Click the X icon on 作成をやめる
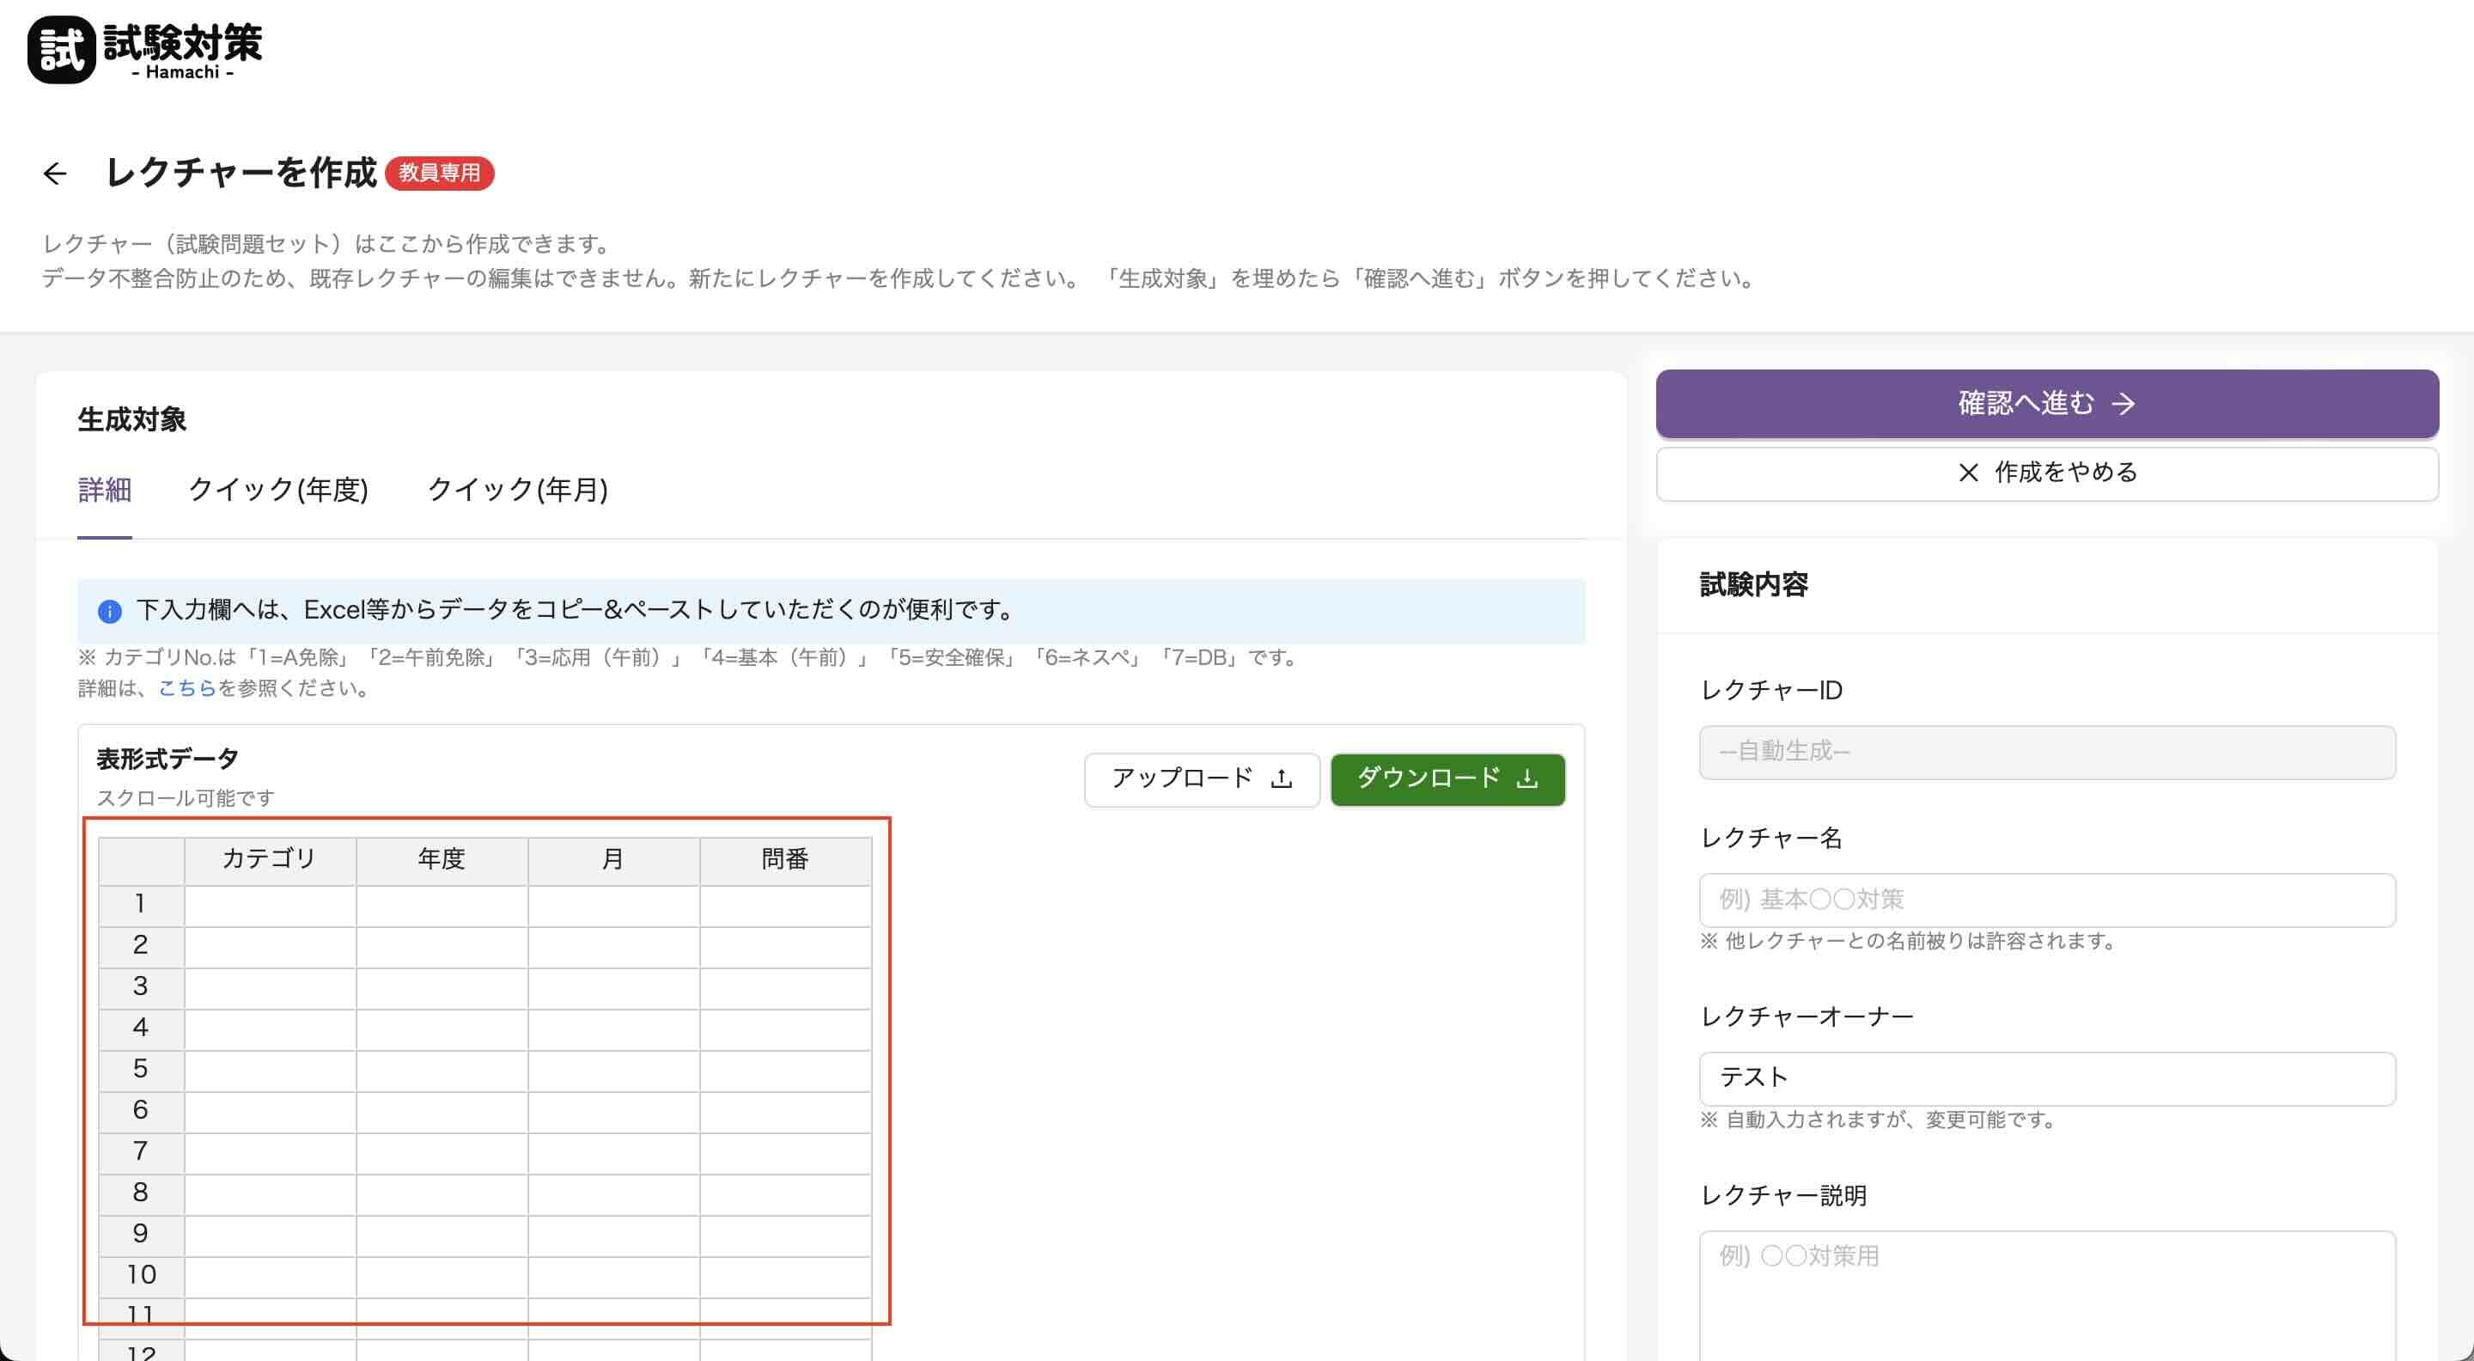Screen dimensions: 2474x1361 point(1968,473)
